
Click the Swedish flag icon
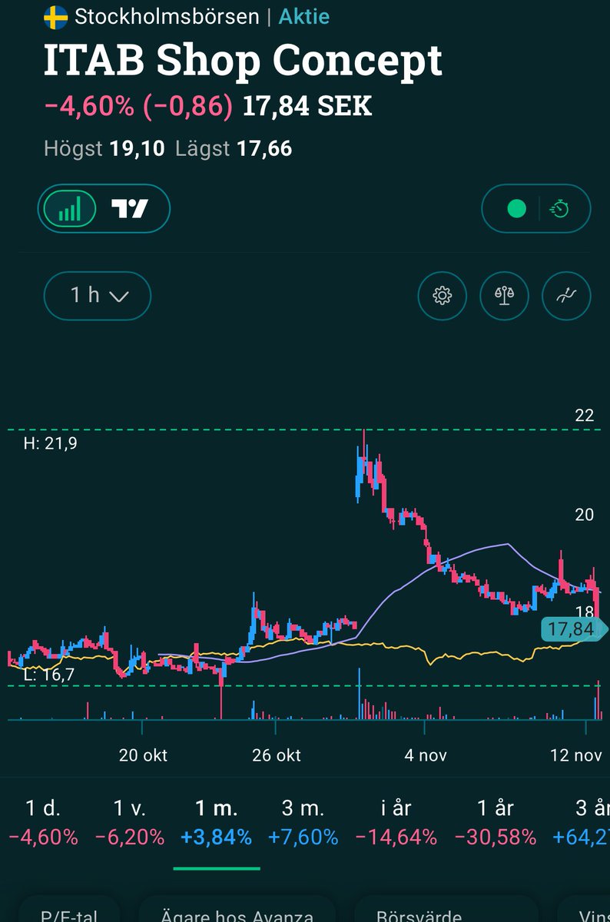pyautogui.click(x=55, y=17)
